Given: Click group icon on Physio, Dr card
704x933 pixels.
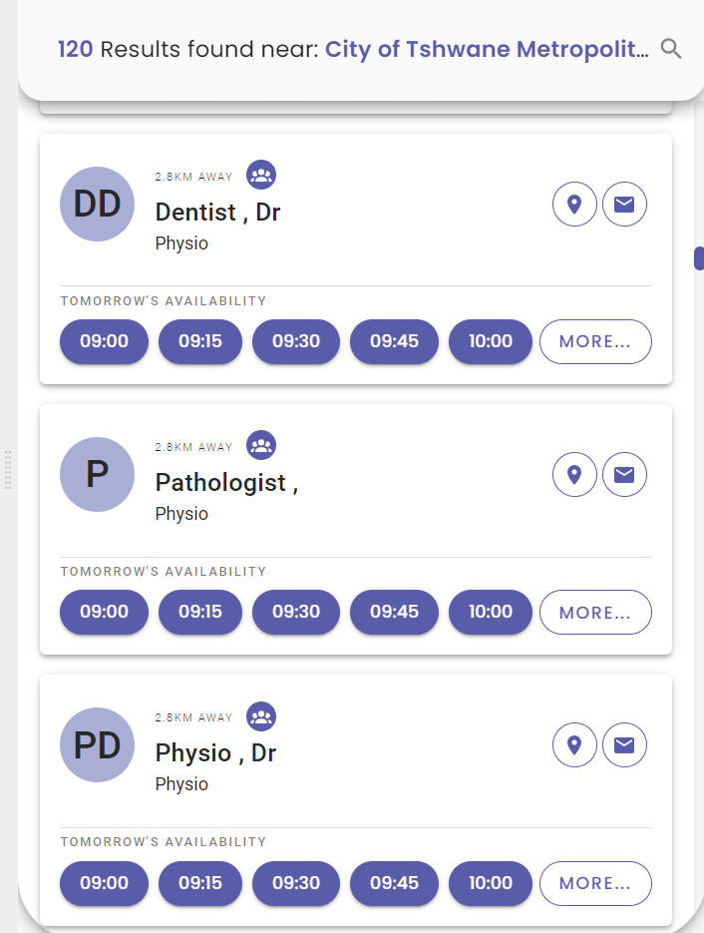Looking at the screenshot, I should [261, 715].
